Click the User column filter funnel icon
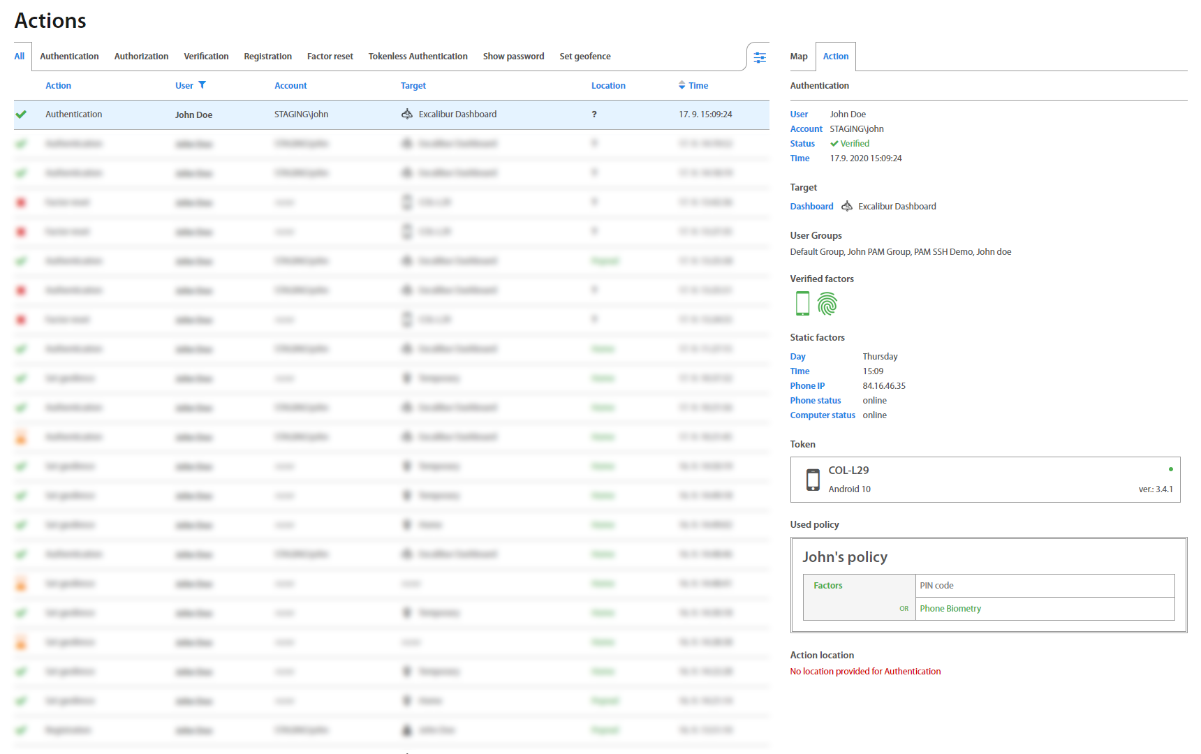The width and height of the screenshot is (1201, 754). pyautogui.click(x=202, y=85)
